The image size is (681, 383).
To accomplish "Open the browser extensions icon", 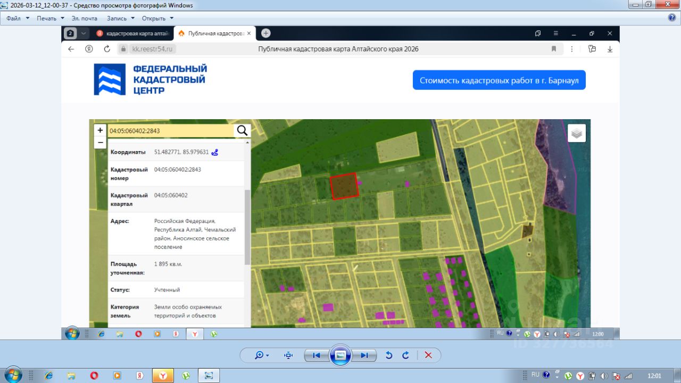I will (592, 49).
